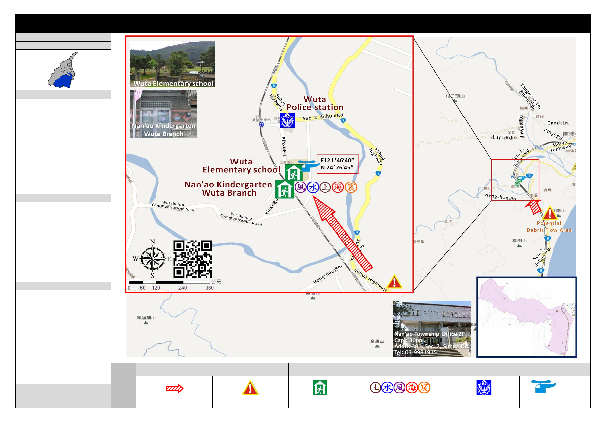The width and height of the screenshot is (606, 428).
Task: Click the Wuta Police station badge icon on map
Action: click(287, 120)
